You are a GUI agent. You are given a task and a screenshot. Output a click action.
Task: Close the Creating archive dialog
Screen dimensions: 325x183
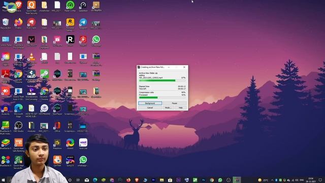(184, 67)
